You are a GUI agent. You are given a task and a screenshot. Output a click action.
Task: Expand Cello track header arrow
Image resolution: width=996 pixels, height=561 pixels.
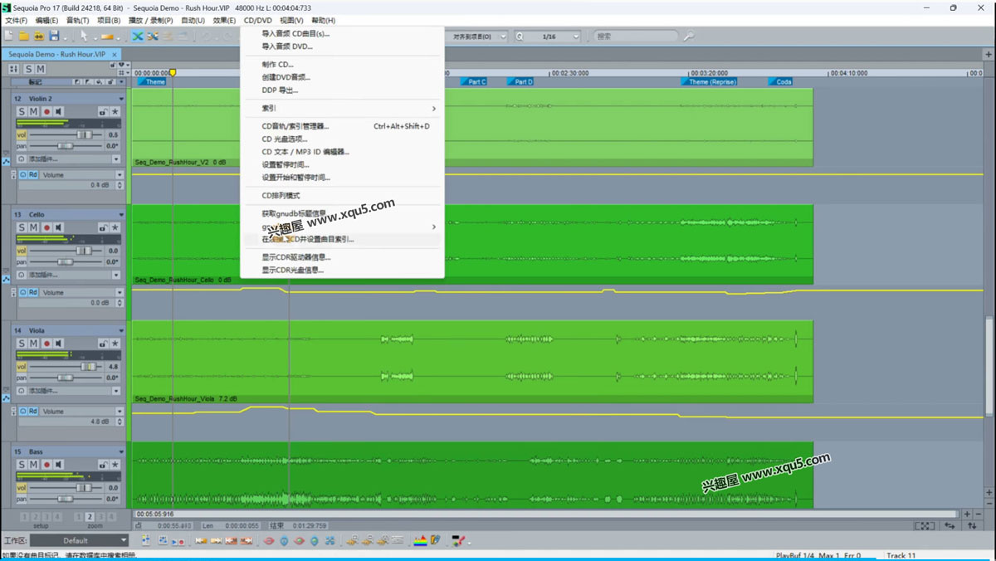coord(121,215)
